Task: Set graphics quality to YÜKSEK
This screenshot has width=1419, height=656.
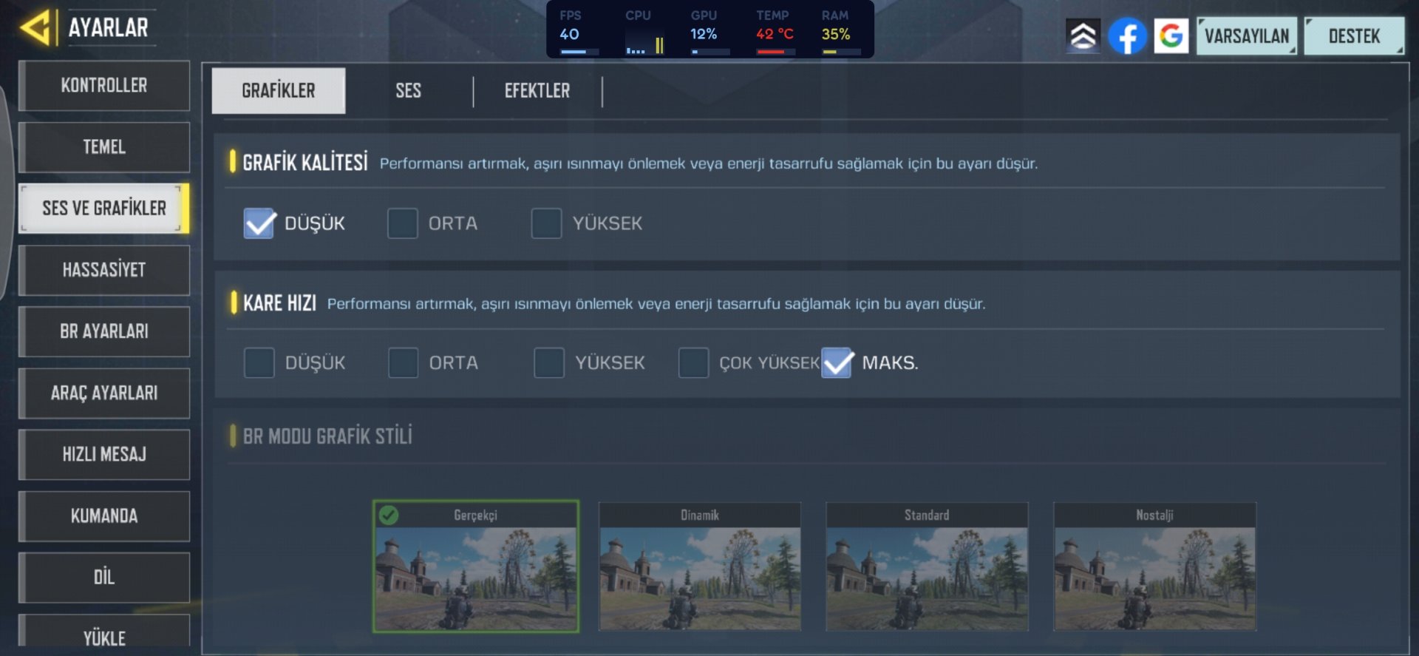Action: tap(546, 223)
